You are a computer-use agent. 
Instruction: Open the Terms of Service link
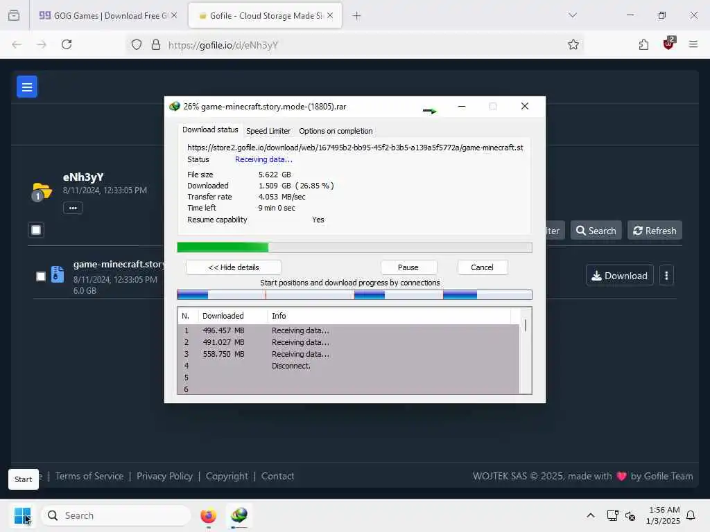tap(89, 476)
